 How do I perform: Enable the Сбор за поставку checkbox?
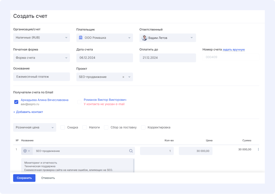click(x=106, y=128)
